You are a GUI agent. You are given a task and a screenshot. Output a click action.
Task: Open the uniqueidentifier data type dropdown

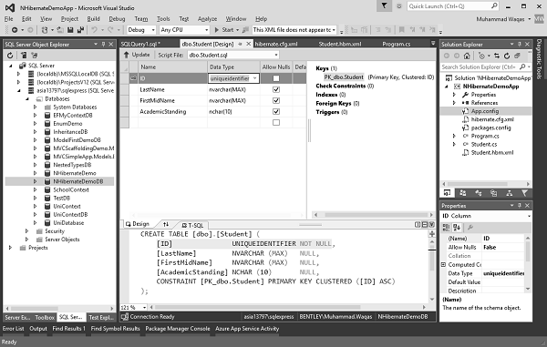[255, 78]
